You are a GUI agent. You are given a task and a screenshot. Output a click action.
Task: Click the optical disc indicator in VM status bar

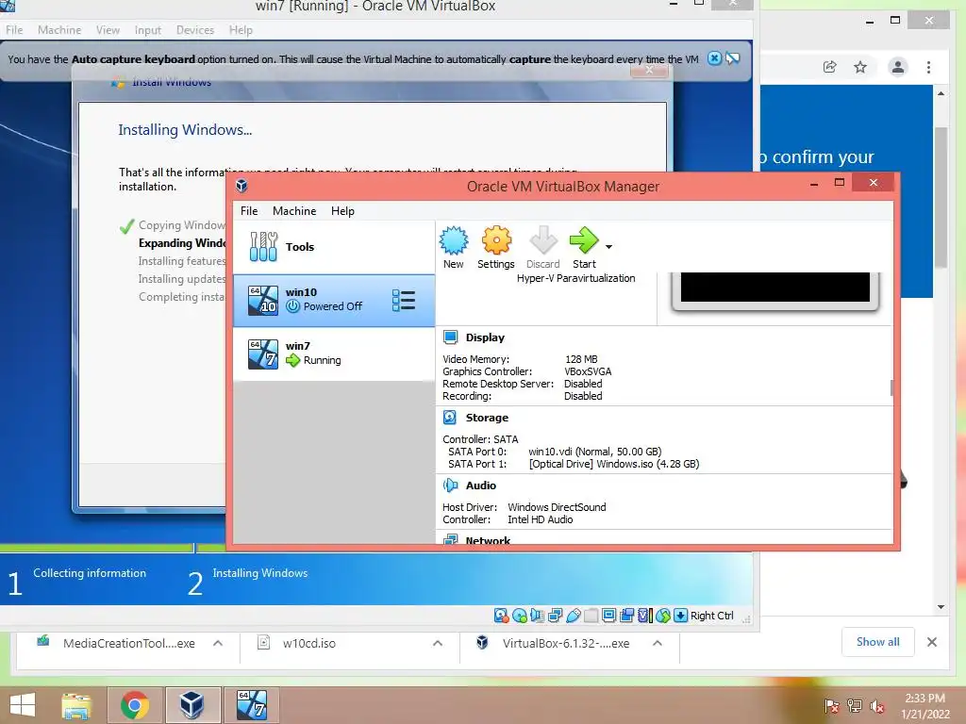tap(520, 616)
